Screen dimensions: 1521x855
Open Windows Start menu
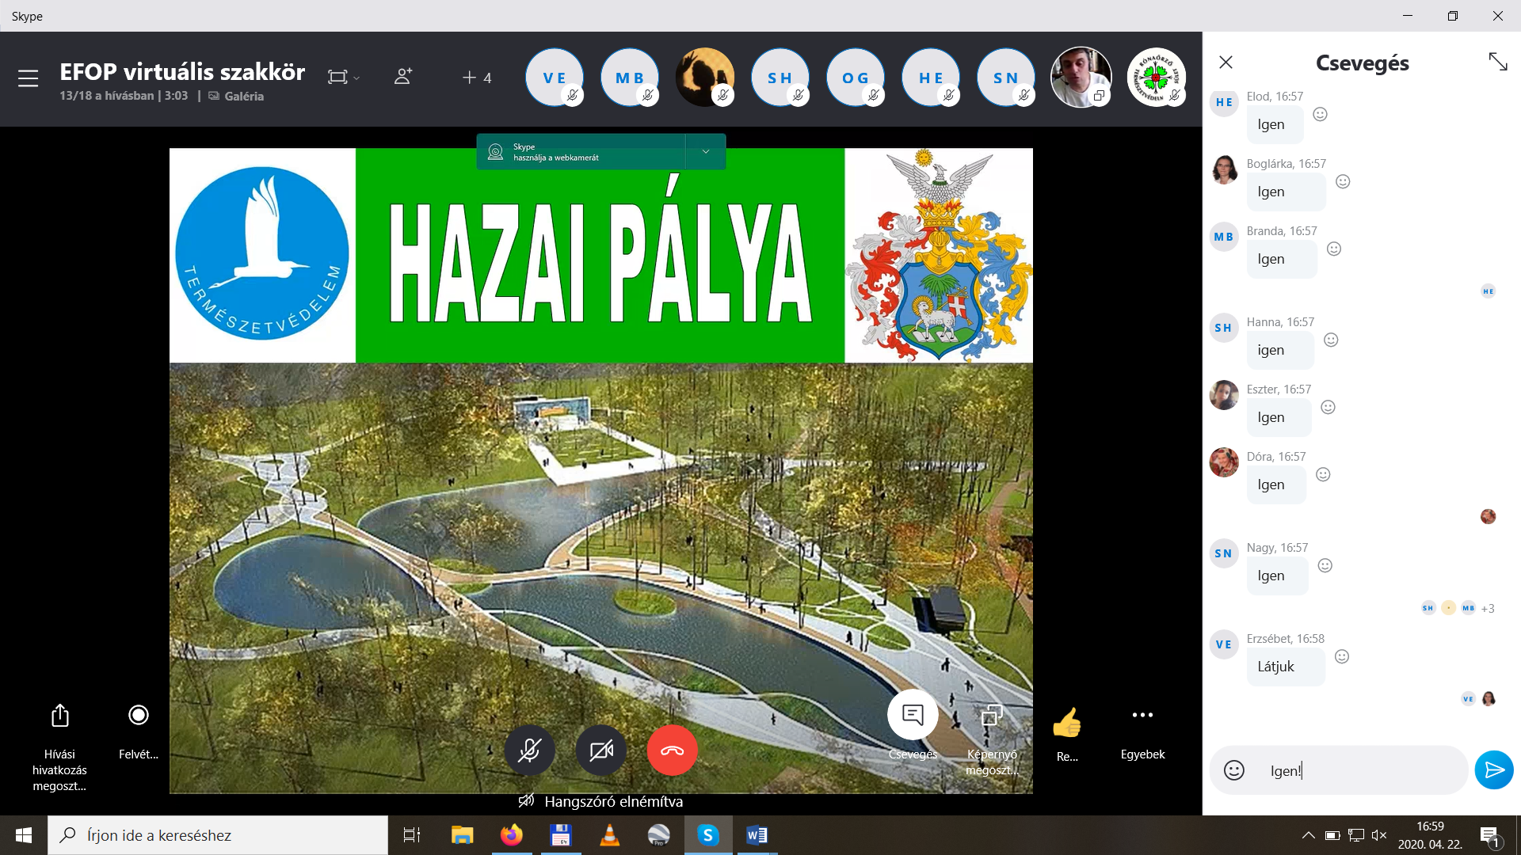24,835
